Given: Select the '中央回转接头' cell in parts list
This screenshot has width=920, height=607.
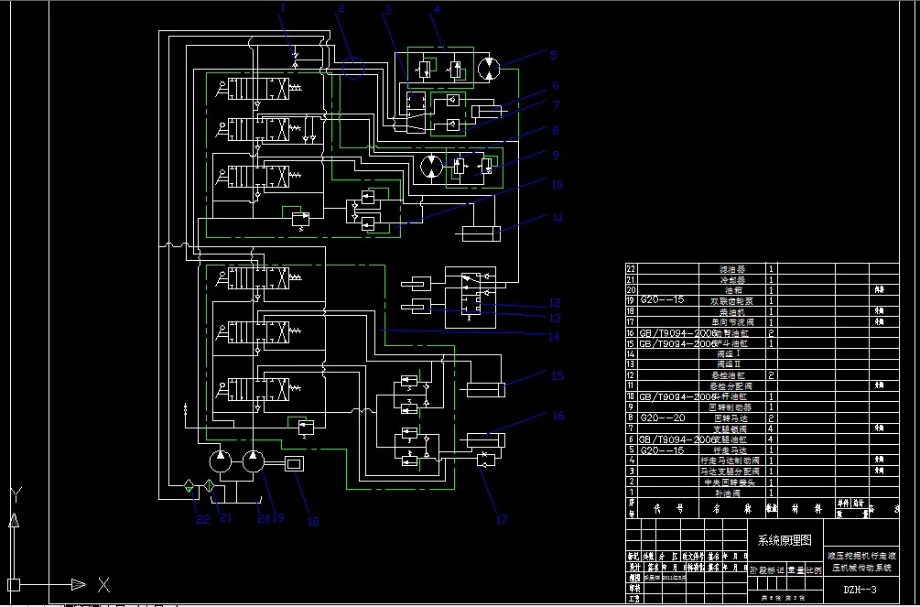Looking at the screenshot, I should coord(733,482).
